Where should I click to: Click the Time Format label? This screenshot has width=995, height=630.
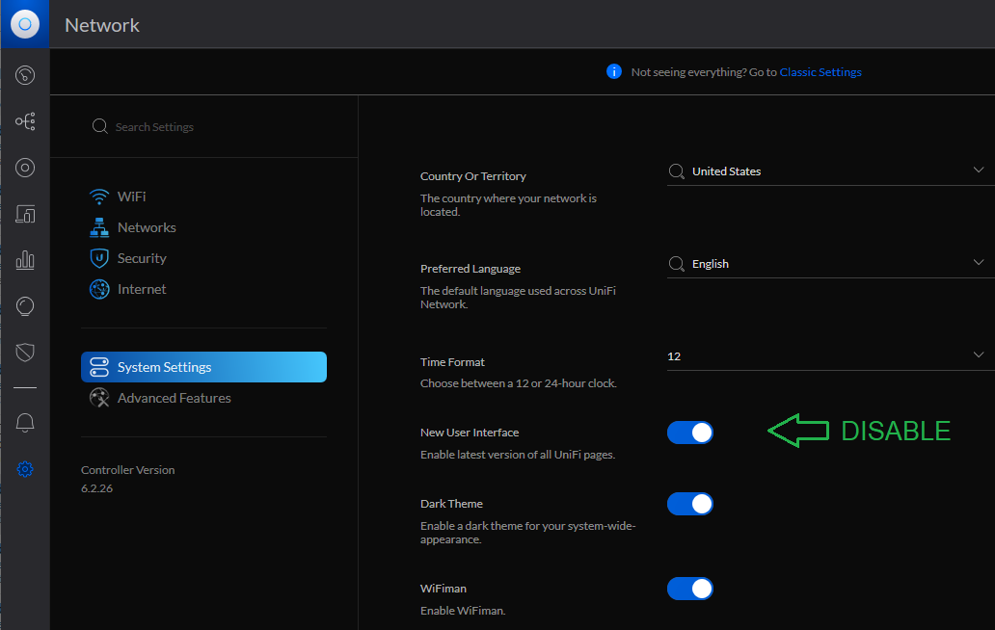(452, 362)
